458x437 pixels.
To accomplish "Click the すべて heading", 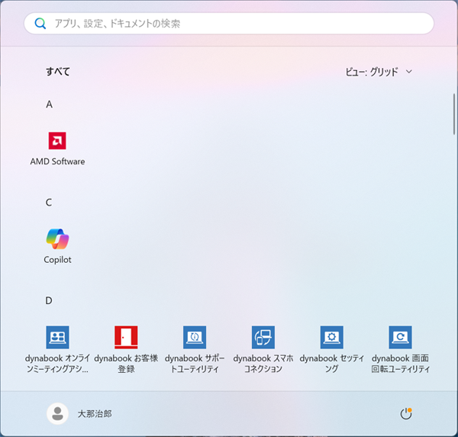I will coord(58,72).
